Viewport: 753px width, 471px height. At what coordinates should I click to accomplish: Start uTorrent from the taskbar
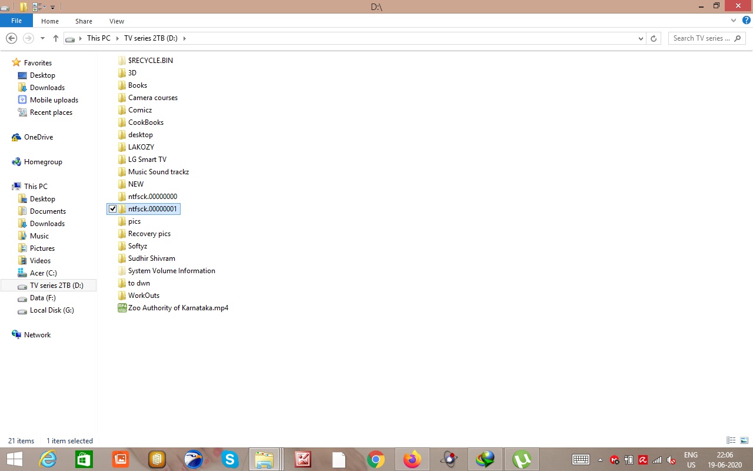(x=521, y=459)
